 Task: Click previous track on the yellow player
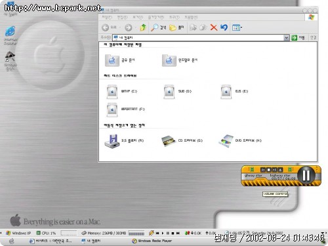[263, 169]
